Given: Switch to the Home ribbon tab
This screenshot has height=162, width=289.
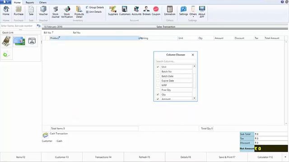Looking at the screenshot, I should 17,3.
